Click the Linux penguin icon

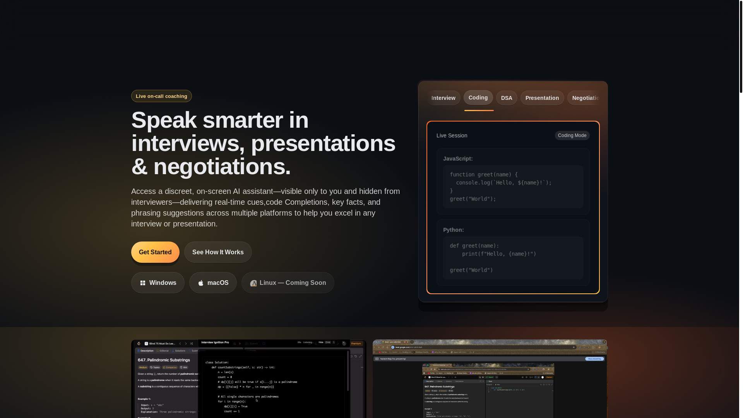point(253,283)
